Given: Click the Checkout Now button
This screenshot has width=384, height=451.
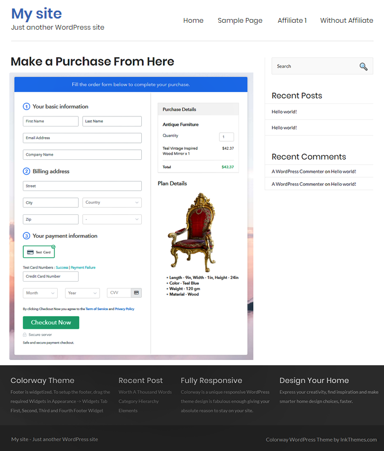Looking at the screenshot, I should click(51, 322).
